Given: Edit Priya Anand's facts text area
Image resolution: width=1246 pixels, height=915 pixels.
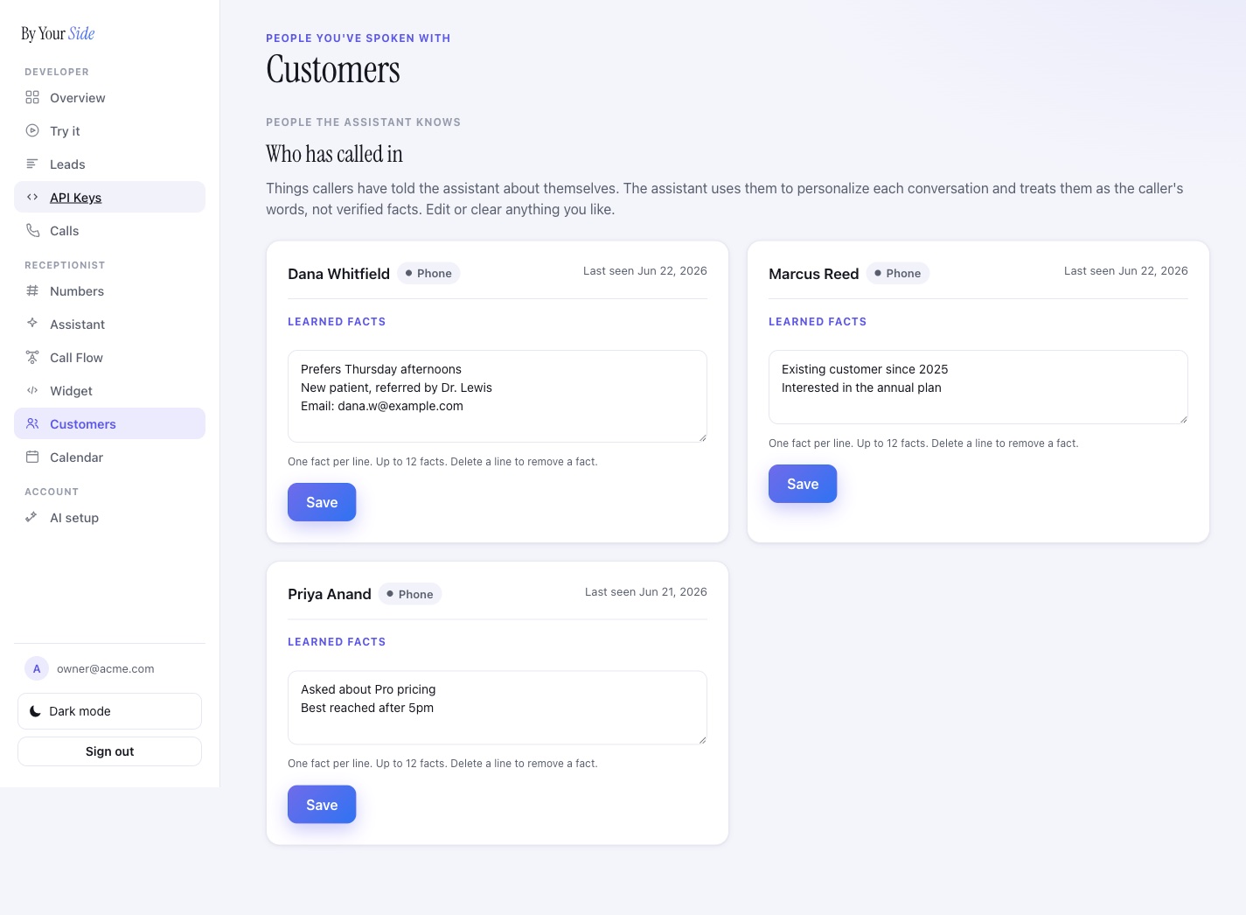Looking at the screenshot, I should pos(498,708).
